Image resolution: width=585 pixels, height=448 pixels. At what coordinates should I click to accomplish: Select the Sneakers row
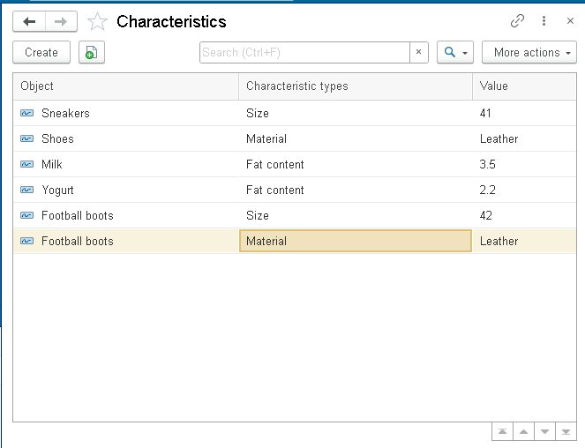point(65,113)
